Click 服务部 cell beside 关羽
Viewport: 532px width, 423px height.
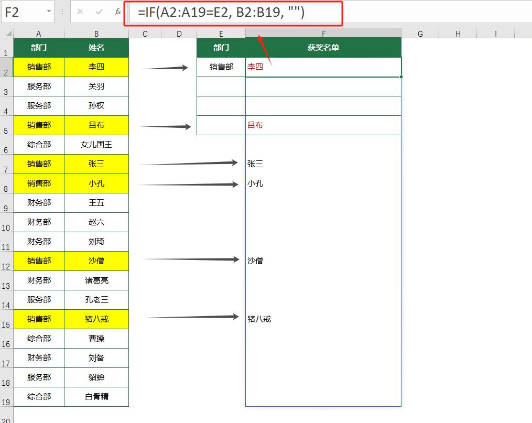(x=39, y=86)
